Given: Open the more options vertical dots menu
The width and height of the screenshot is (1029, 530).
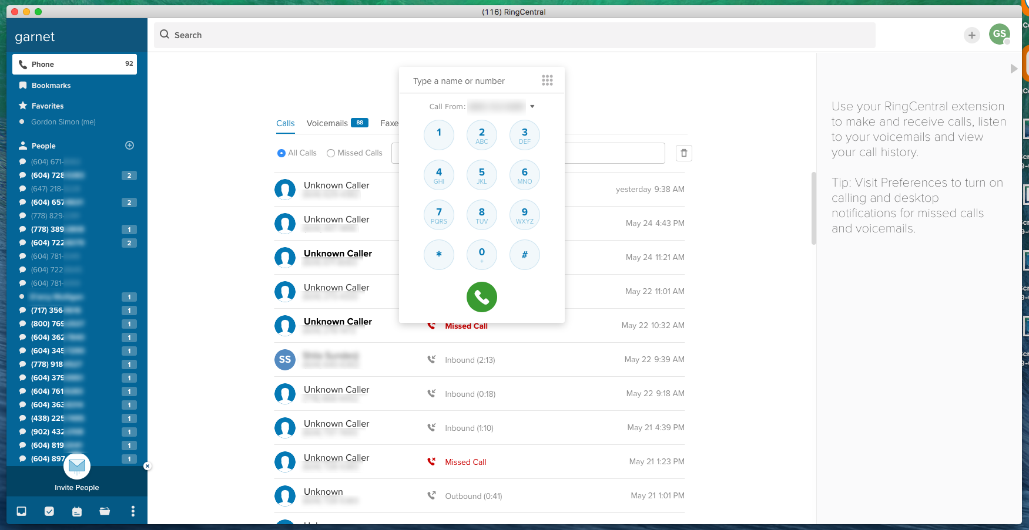Looking at the screenshot, I should tap(133, 511).
